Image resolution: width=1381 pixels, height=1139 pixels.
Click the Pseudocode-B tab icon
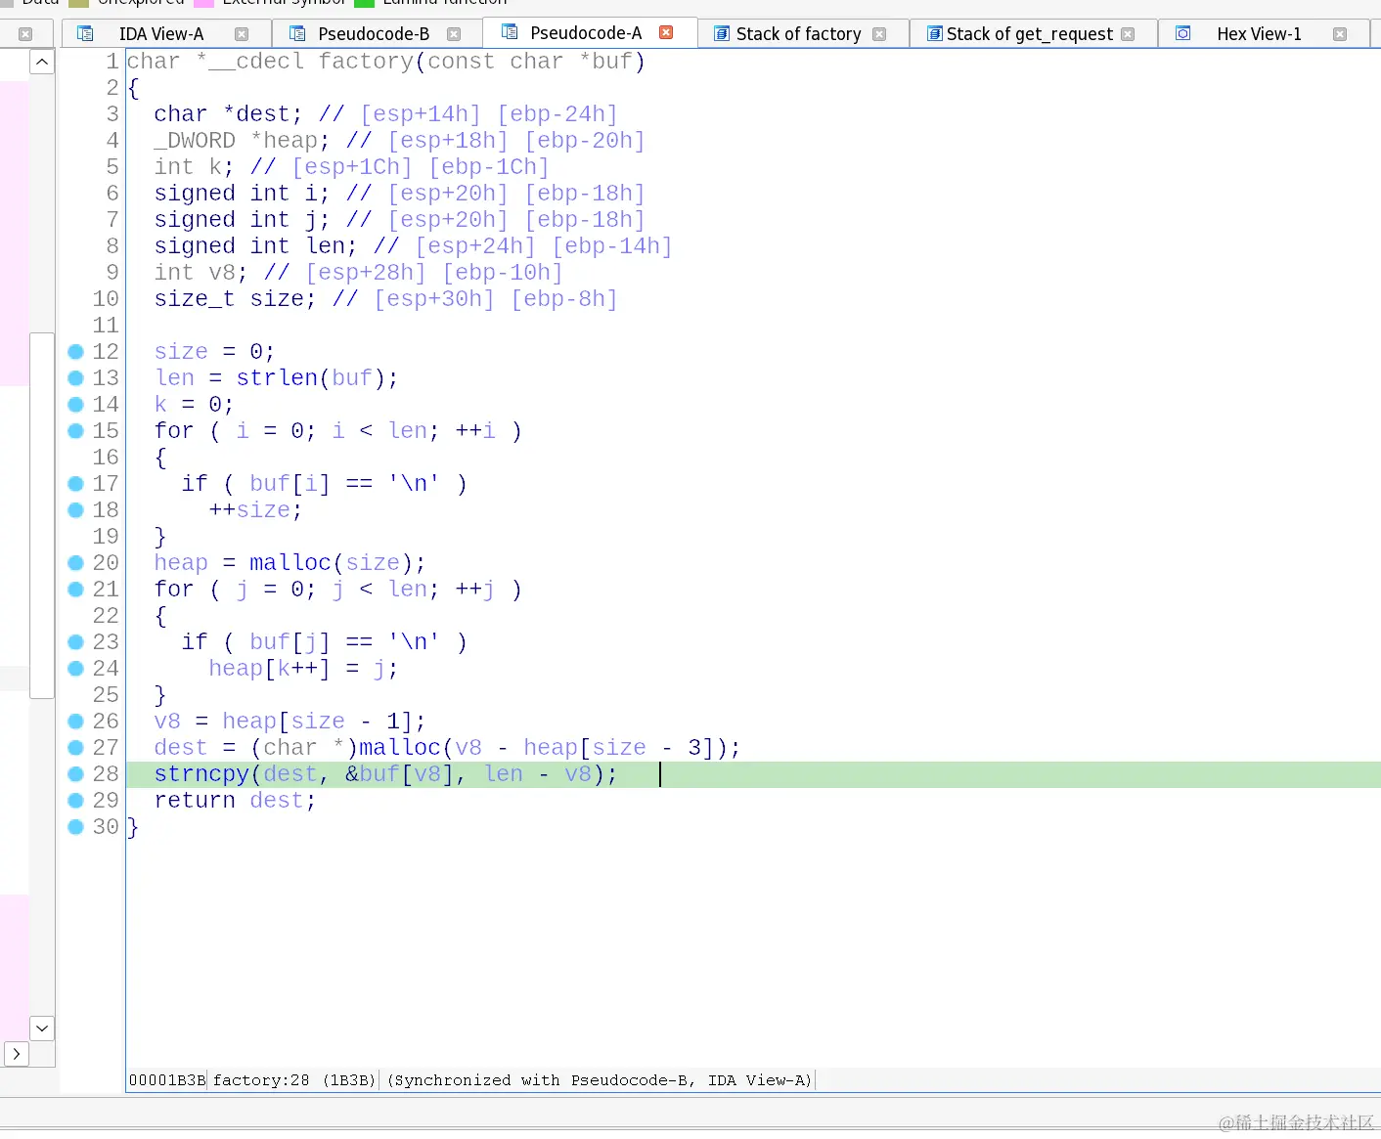[x=297, y=34]
